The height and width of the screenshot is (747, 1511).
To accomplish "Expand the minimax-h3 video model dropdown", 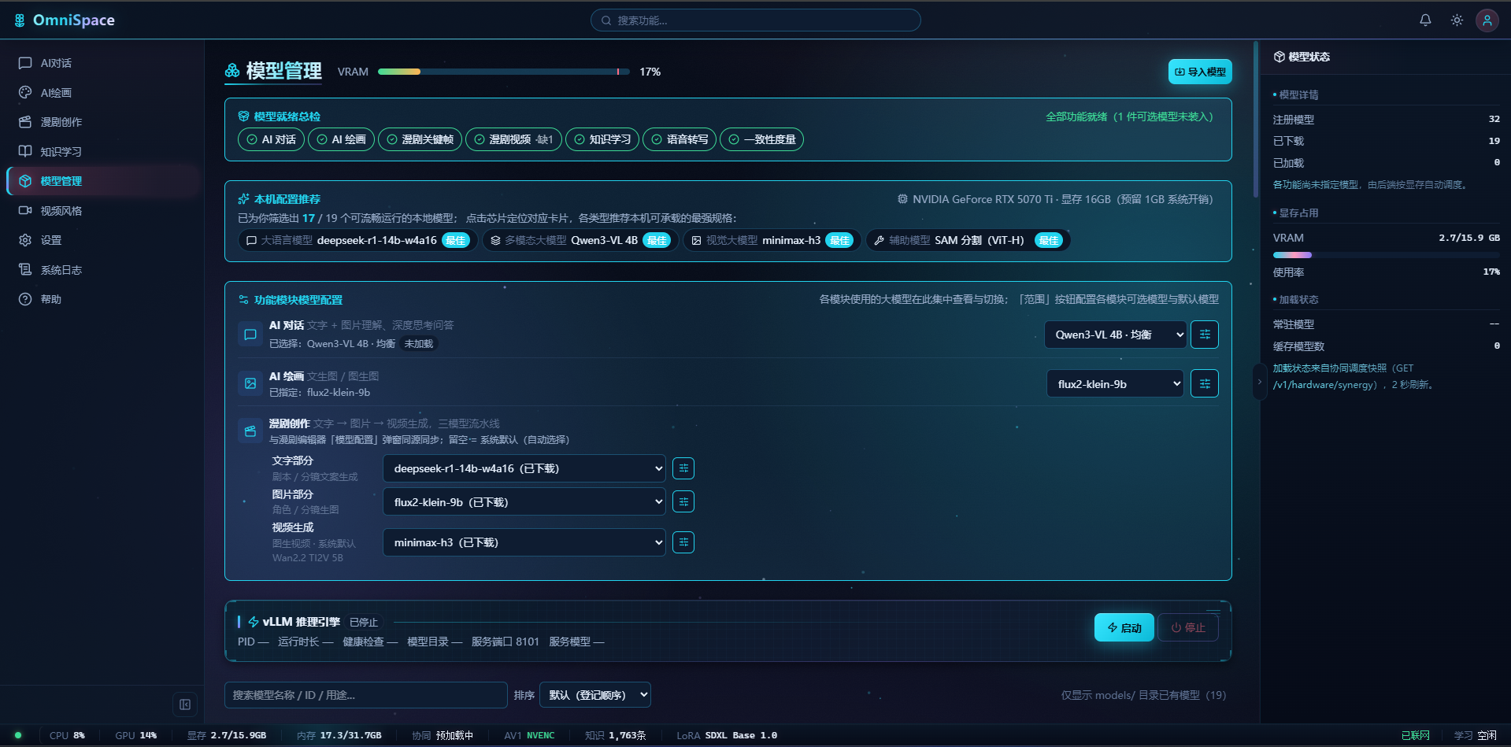I will [524, 542].
